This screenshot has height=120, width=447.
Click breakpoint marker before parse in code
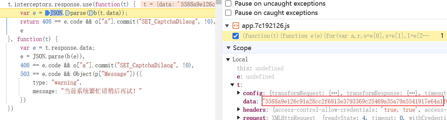point(68,13)
